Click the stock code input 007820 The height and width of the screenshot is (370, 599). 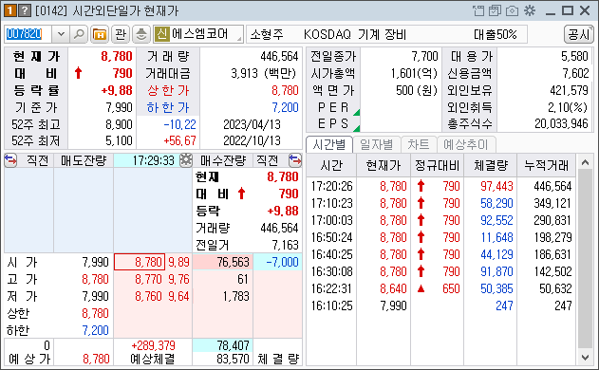pyautogui.click(x=28, y=34)
